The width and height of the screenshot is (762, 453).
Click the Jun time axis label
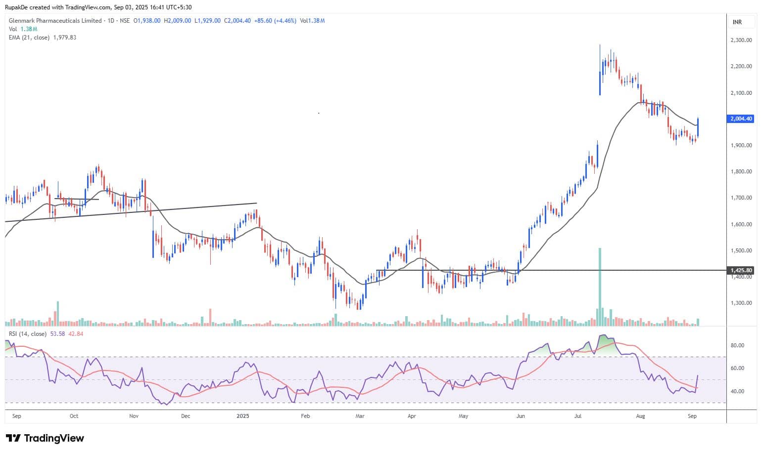520,416
